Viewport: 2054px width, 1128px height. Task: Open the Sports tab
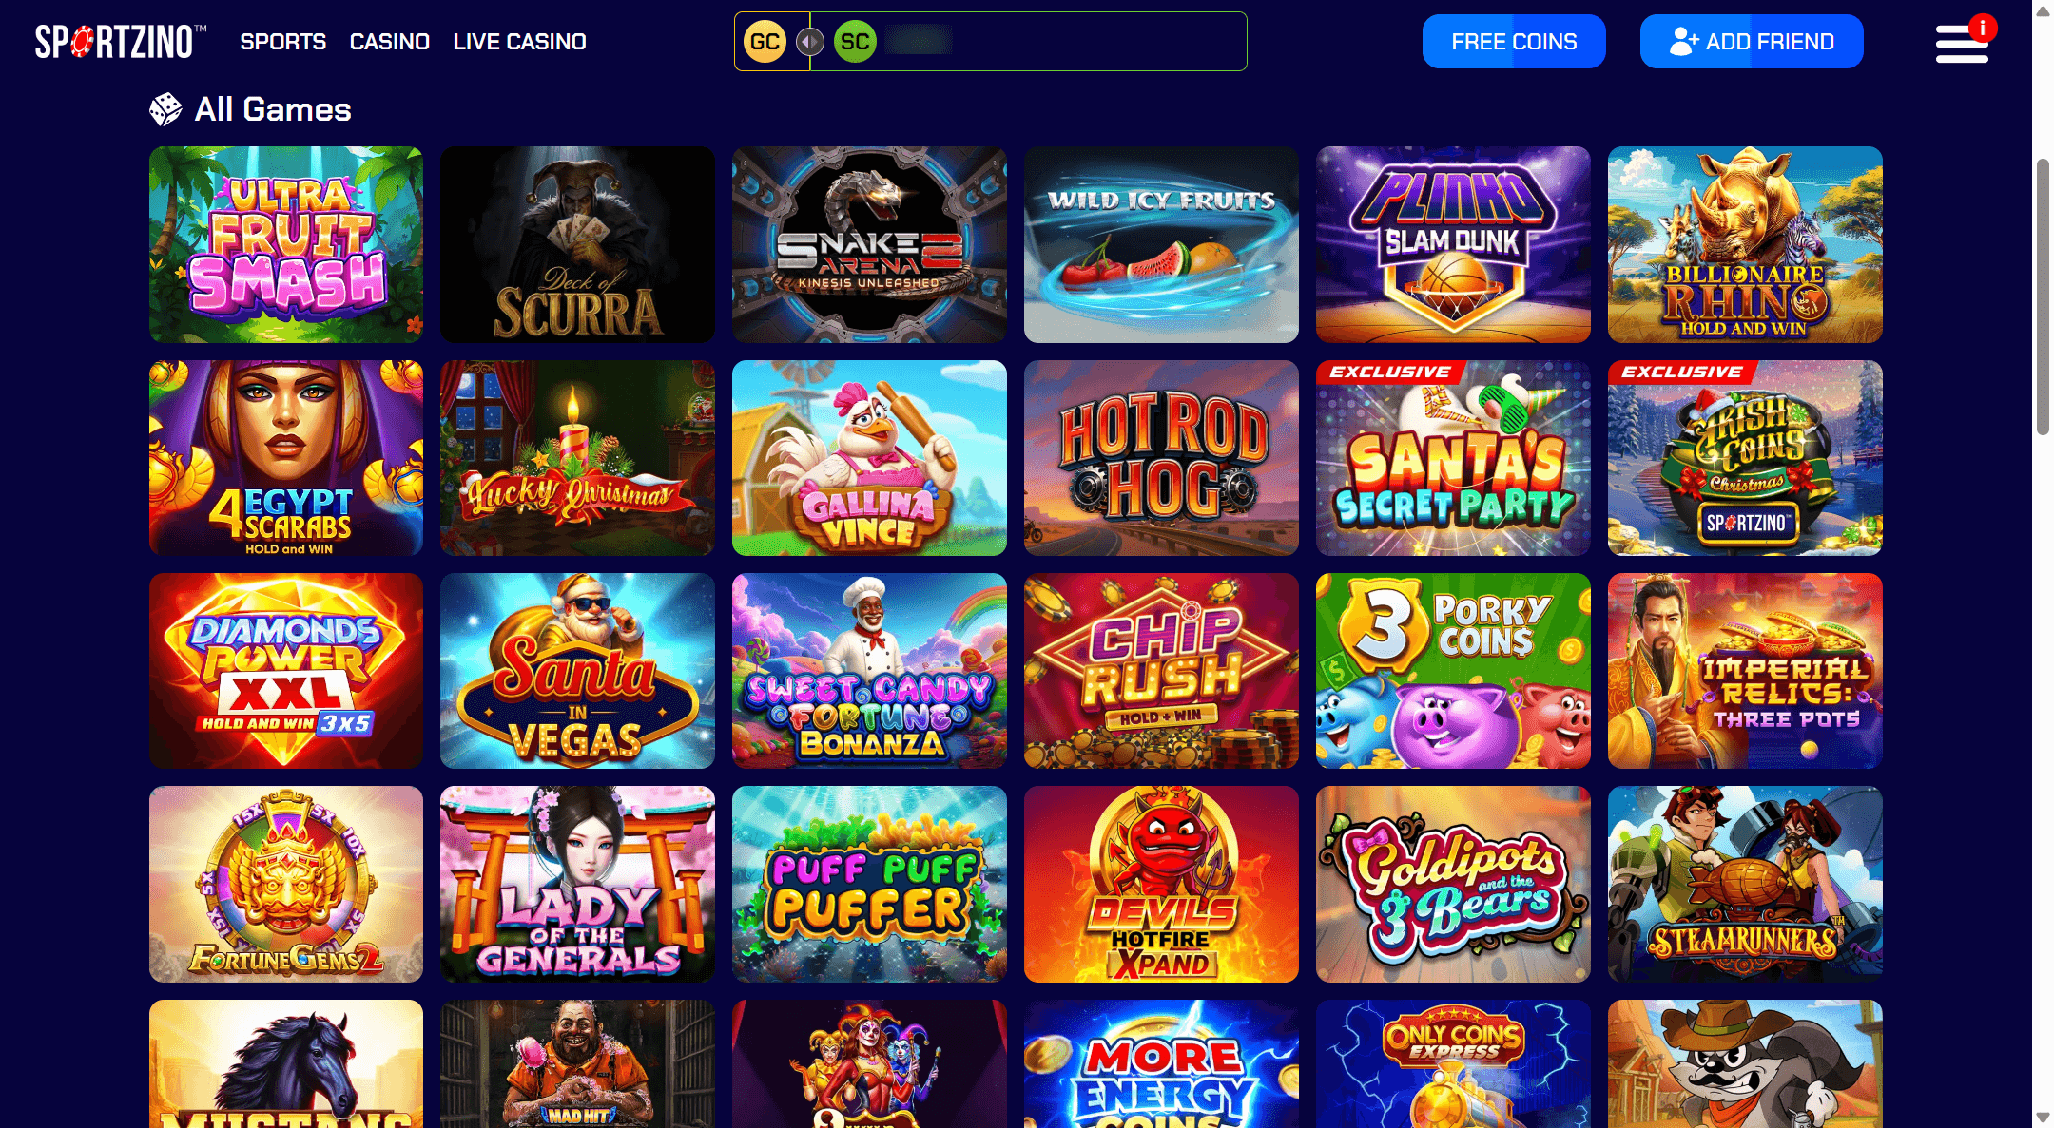[283, 42]
